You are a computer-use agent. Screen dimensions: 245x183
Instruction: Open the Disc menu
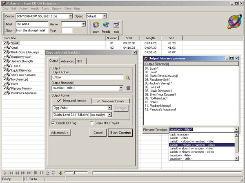click(5, 9)
